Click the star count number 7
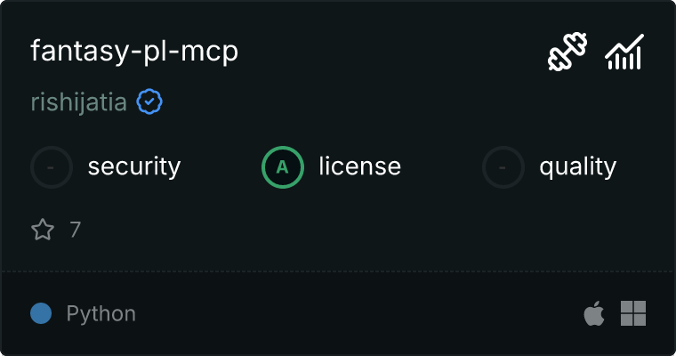 pyautogui.click(x=76, y=230)
